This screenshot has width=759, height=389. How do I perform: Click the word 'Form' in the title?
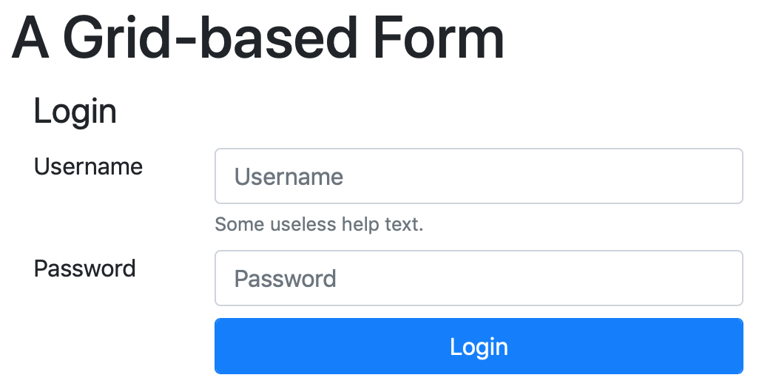[439, 38]
